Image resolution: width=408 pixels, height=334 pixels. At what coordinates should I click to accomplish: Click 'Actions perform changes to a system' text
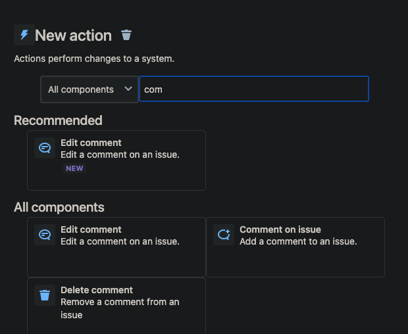[x=94, y=59]
